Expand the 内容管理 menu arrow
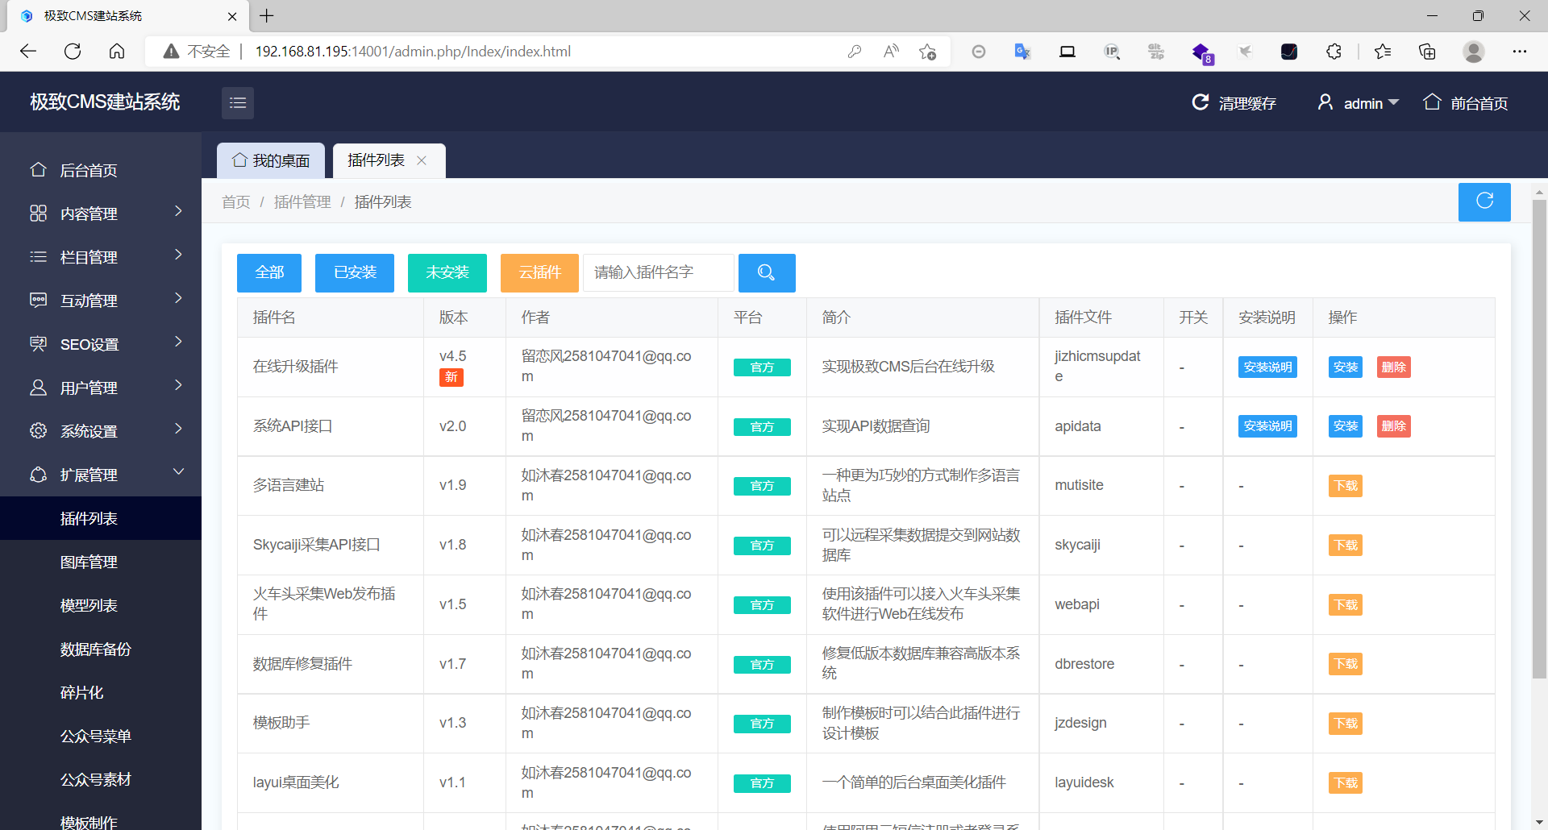Screen dimensions: 1548x830 tap(179, 211)
